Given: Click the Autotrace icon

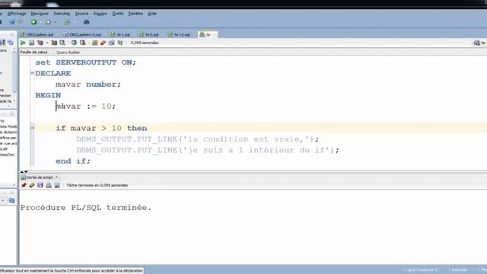Looking at the screenshot, I should (x=54, y=43).
